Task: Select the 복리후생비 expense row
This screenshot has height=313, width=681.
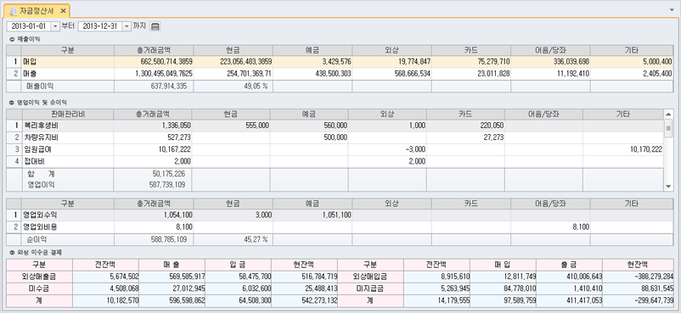Action: click(335, 126)
